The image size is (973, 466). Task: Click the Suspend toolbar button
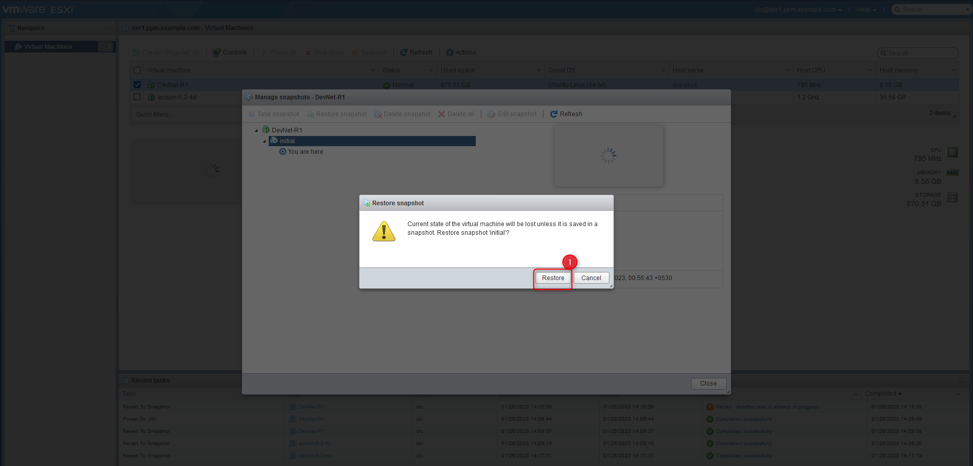tap(369, 52)
